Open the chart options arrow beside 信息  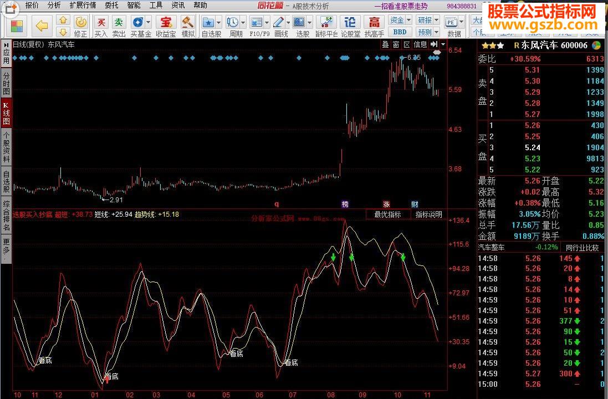[x=443, y=44]
